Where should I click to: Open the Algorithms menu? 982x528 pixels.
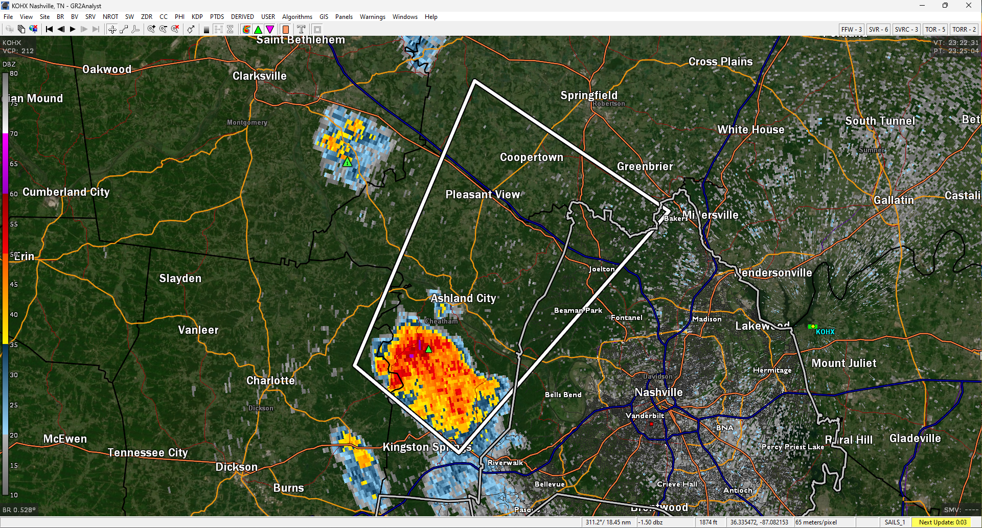pos(297,17)
